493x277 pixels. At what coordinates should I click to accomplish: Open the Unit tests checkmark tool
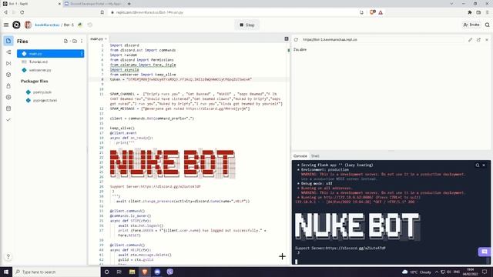[x=8, y=120]
